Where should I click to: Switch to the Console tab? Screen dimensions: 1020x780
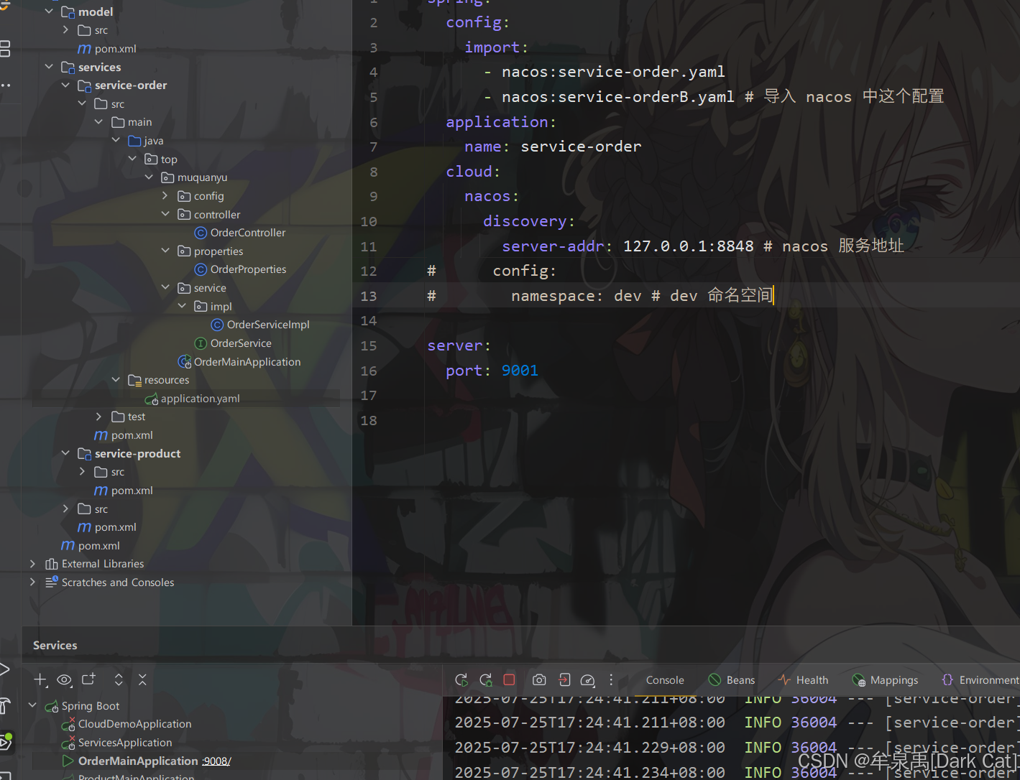665,680
